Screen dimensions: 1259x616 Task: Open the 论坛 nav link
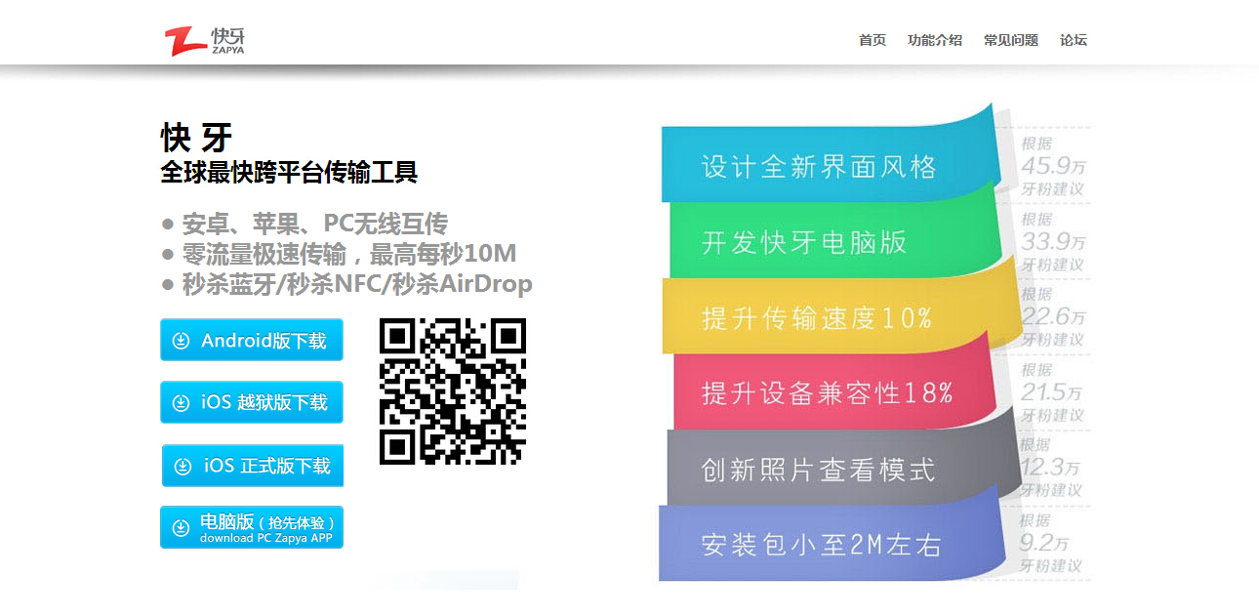pos(1074,40)
